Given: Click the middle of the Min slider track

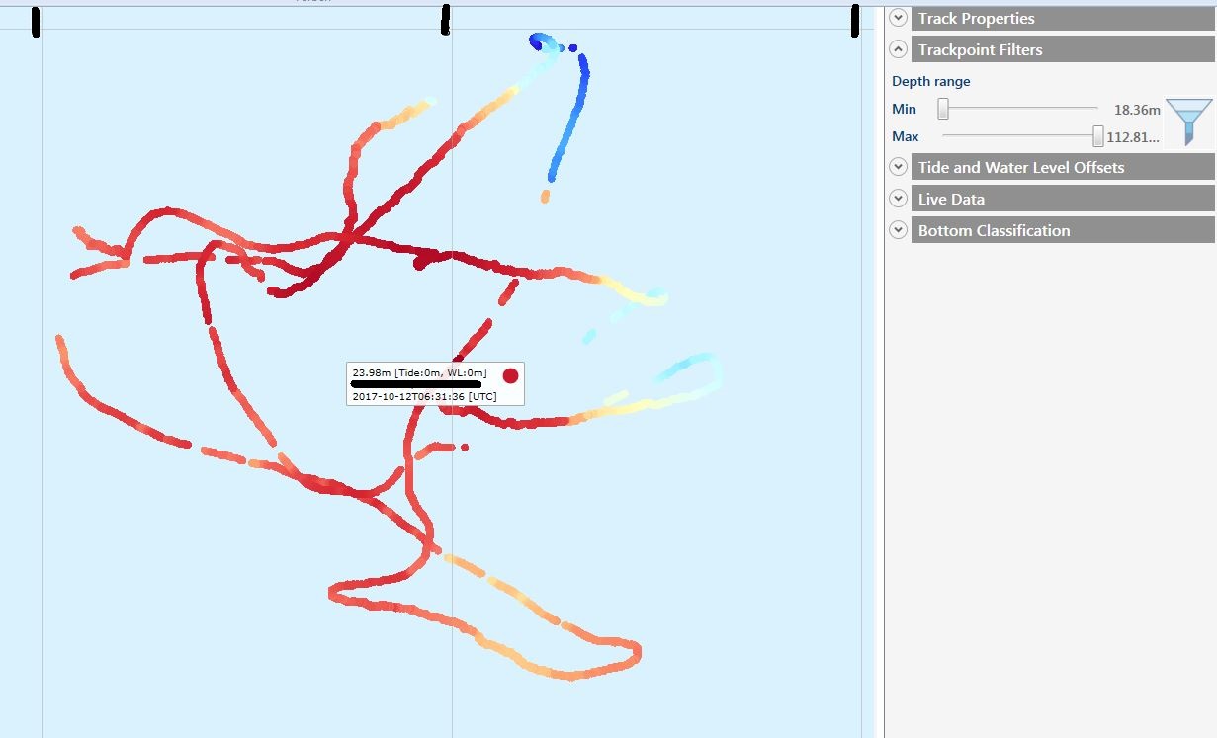Looking at the screenshot, I should pyautogui.click(x=1020, y=109).
